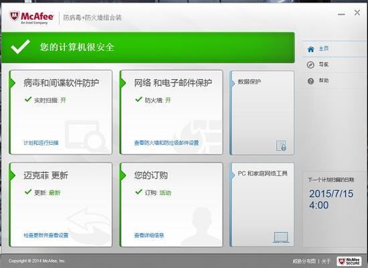Expand the 数据保护 side panel
This screenshot has width=368, height=268.
pyautogui.click(x=262, y=113)
